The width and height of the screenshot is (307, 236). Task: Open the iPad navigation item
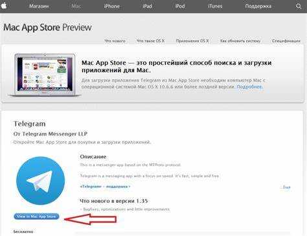[x=147, y=6]
